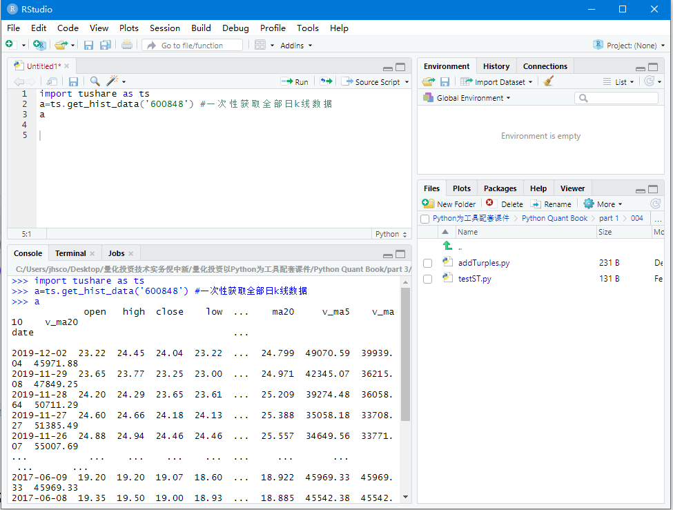Refresh the Files listing with the refresh icon
Viewport: 673px width, 510px height.
click(x=654, y=203)
